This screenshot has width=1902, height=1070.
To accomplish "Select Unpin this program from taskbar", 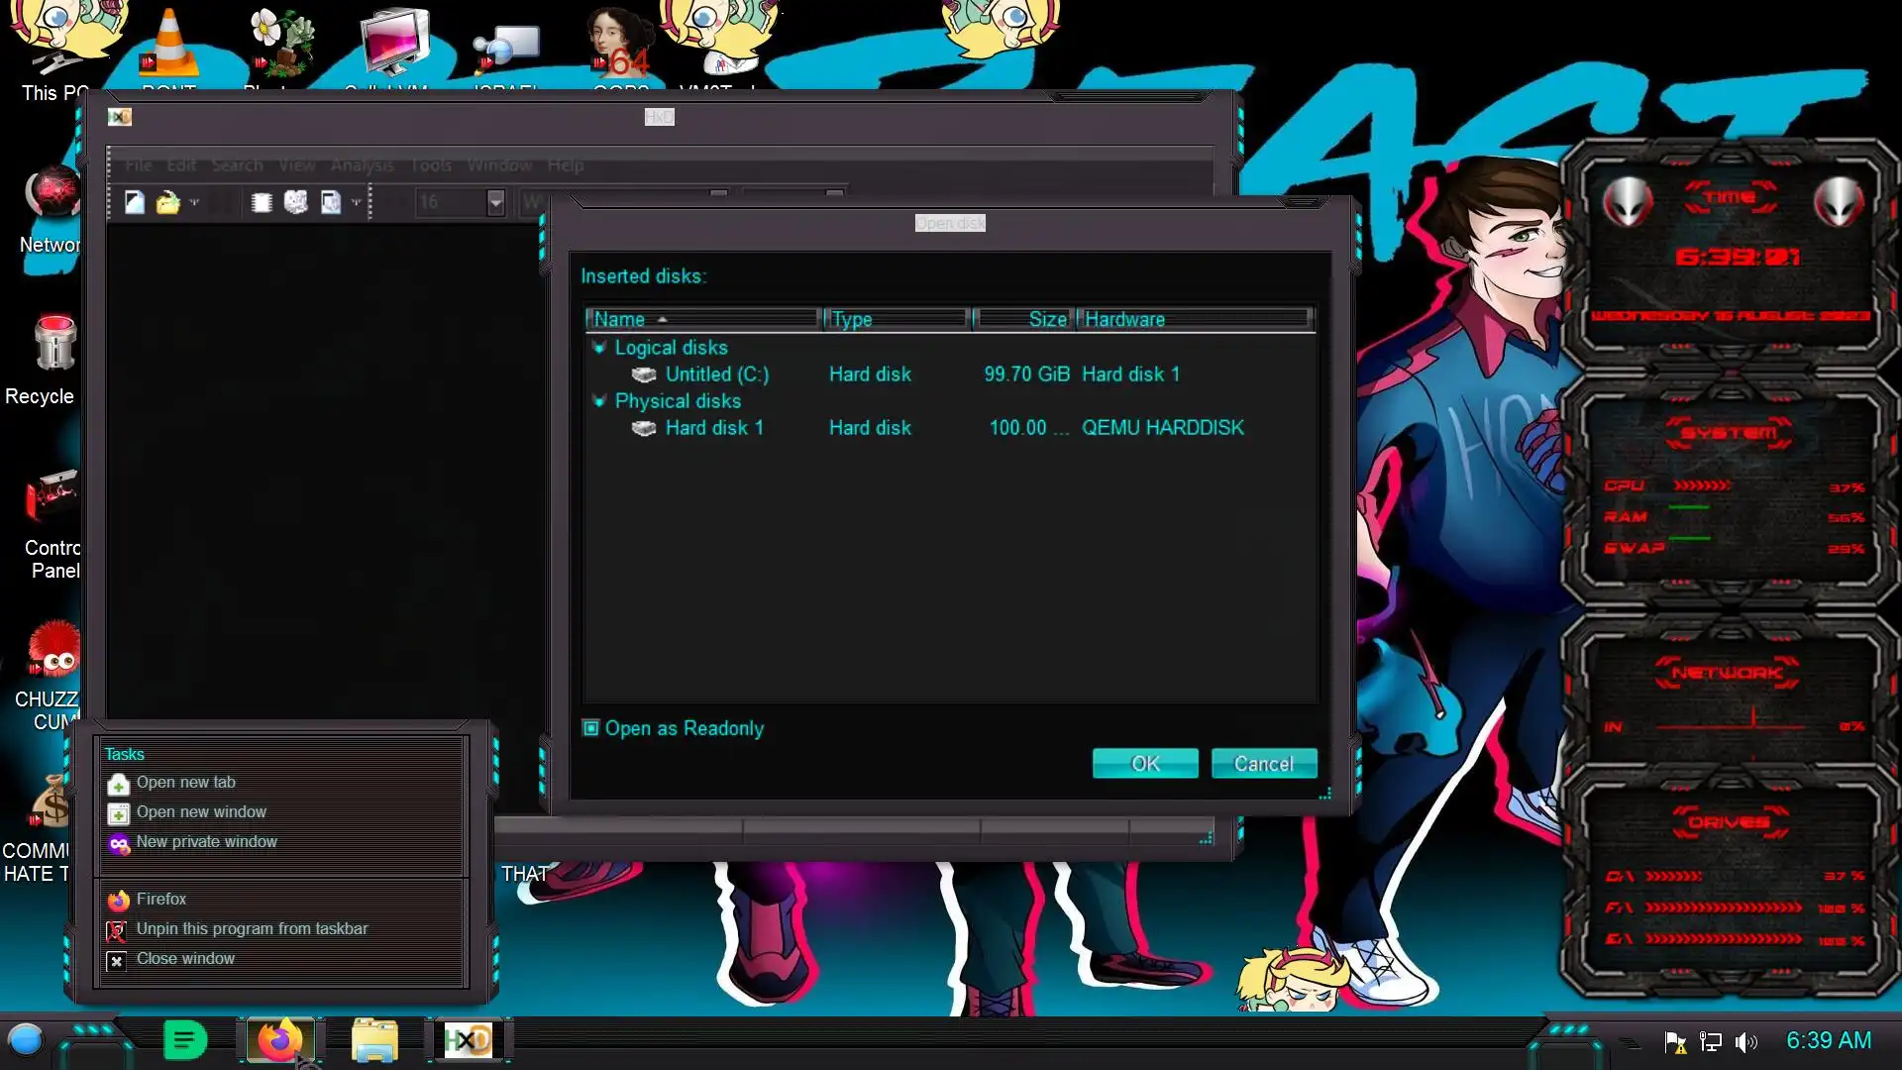I will [x=252, y=929].
